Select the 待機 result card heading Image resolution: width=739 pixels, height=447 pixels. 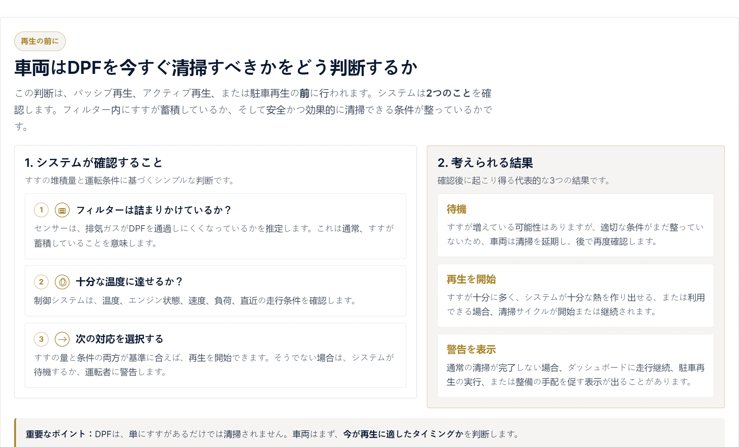(x=456, y=209)
